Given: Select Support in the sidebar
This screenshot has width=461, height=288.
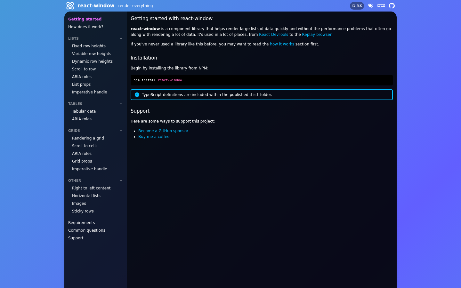Looking at the screenshot, I should click(76, 238).
